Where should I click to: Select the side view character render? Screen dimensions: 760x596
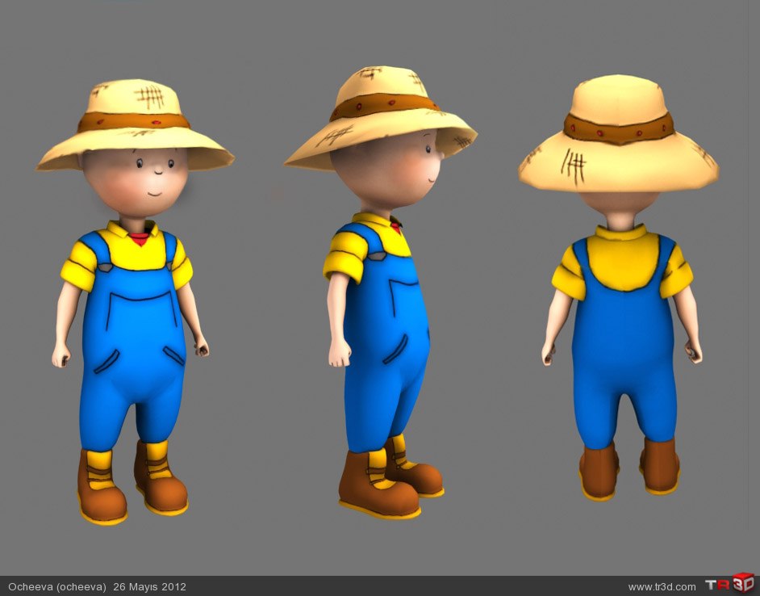381,292
